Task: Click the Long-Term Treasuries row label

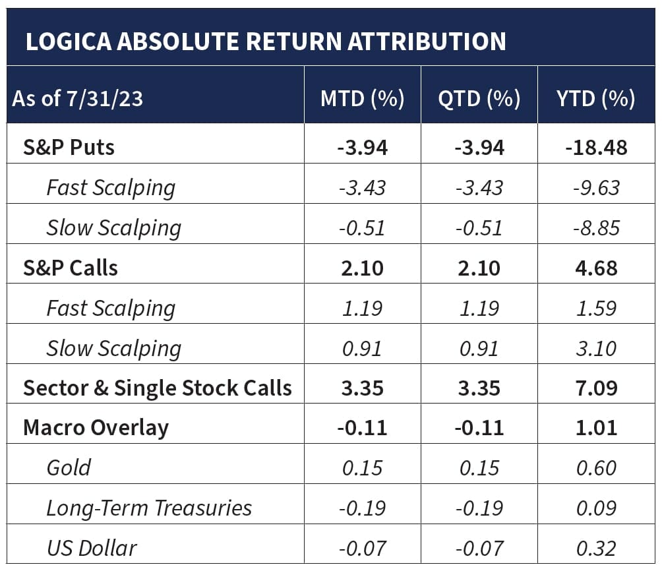Action: coord(149,508)
